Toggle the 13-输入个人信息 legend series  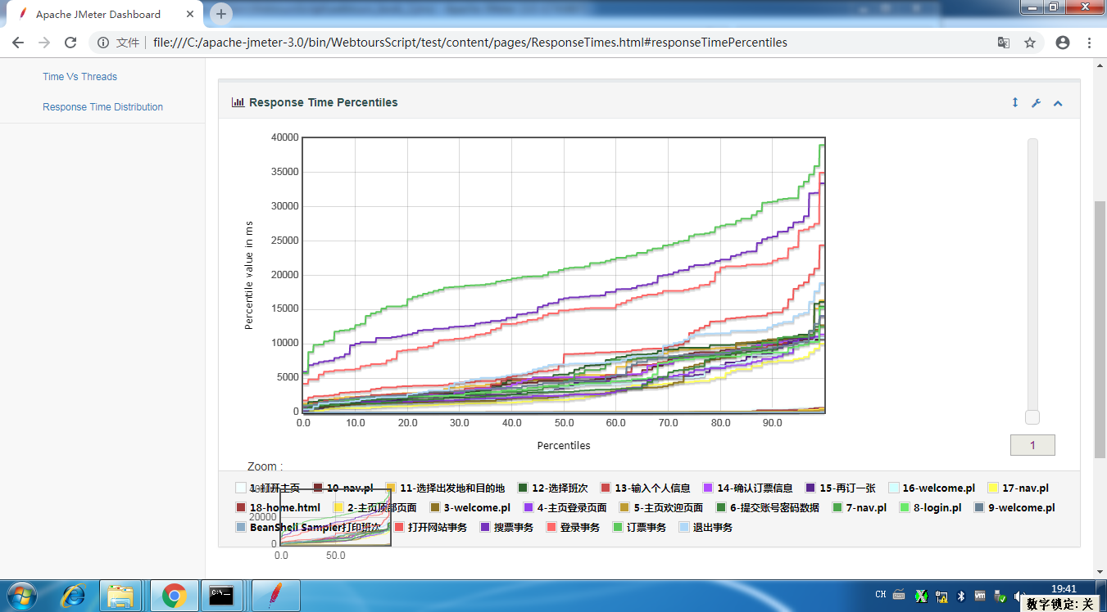pyautogui.click(x=645, y=488)
